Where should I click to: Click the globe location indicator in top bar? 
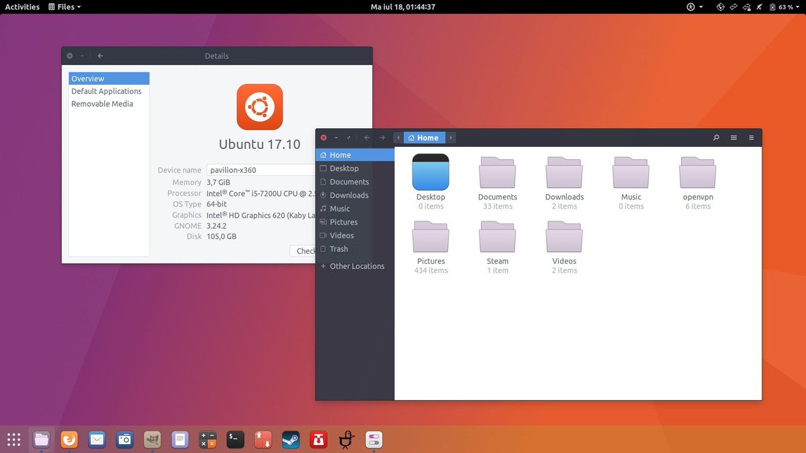point(721,7)
